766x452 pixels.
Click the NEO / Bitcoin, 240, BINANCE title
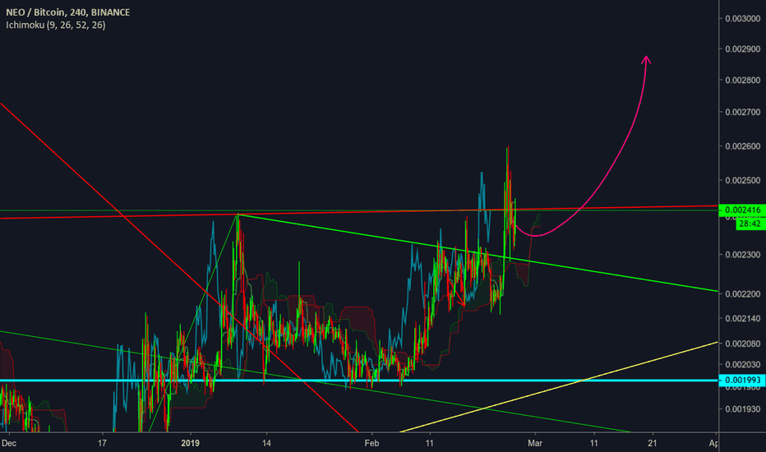coord(68,12)
